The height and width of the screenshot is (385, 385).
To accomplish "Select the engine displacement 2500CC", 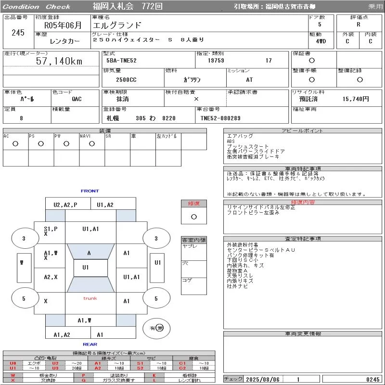I will pyautogui.click(x=126, y=79).
